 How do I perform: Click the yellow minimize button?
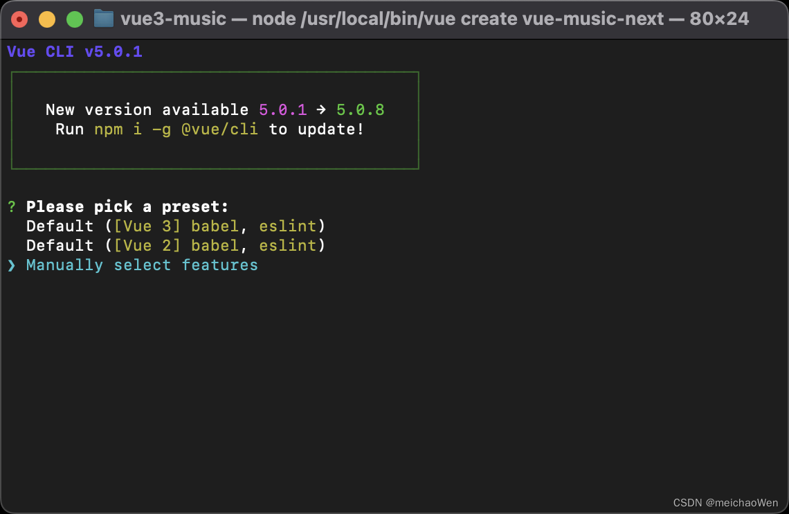pyautogui.click(x=46, y=19)
